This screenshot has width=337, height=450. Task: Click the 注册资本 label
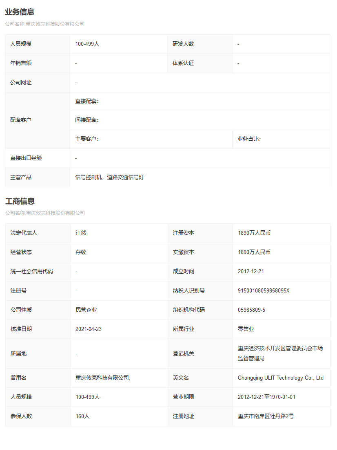(184, 233)
